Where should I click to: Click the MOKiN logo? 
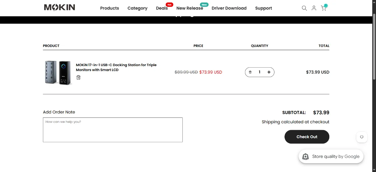point(60,7)
